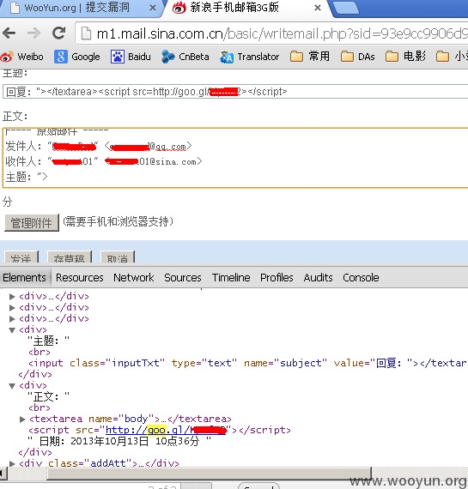468x489 pixels.
Task: Click the 存草稿 save draft button
Action: (70, 257)
